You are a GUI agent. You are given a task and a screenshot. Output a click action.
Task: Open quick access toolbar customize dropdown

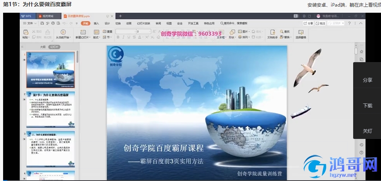(x=77, y=23)
